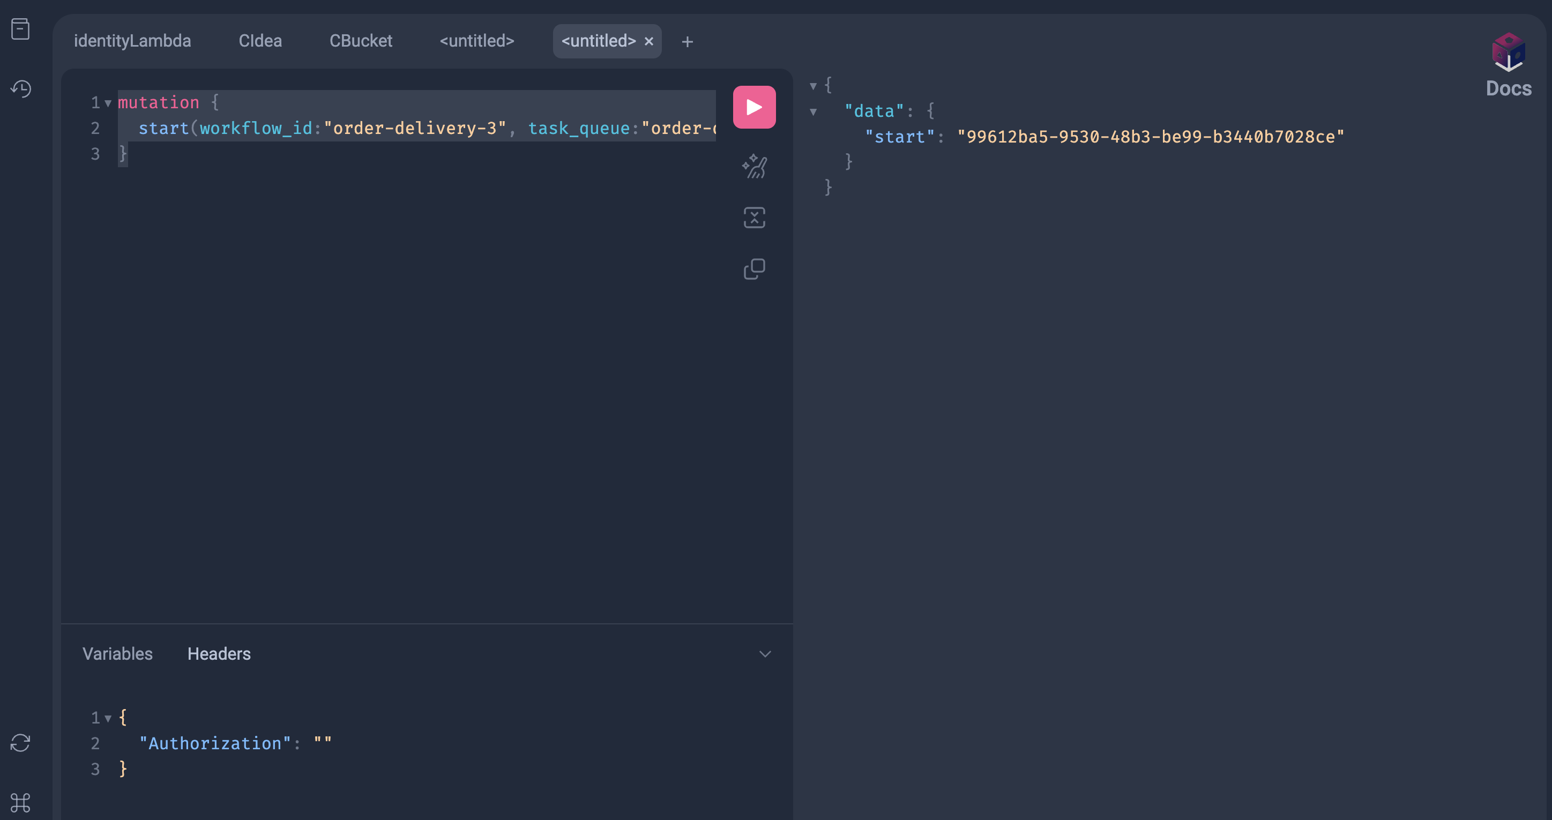
Task: Click the response UUID value
Action: tap(1151, 137)
